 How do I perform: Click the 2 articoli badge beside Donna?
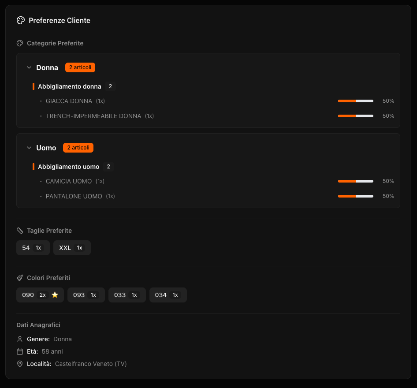tap(80, 67)
